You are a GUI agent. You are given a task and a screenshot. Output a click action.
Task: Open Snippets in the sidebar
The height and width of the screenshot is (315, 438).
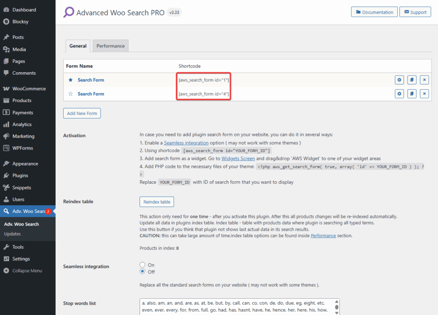point(20,187)
